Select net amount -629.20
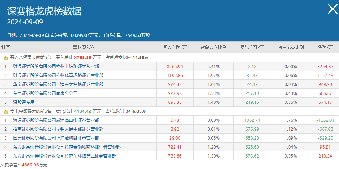 tap(325, 138)
